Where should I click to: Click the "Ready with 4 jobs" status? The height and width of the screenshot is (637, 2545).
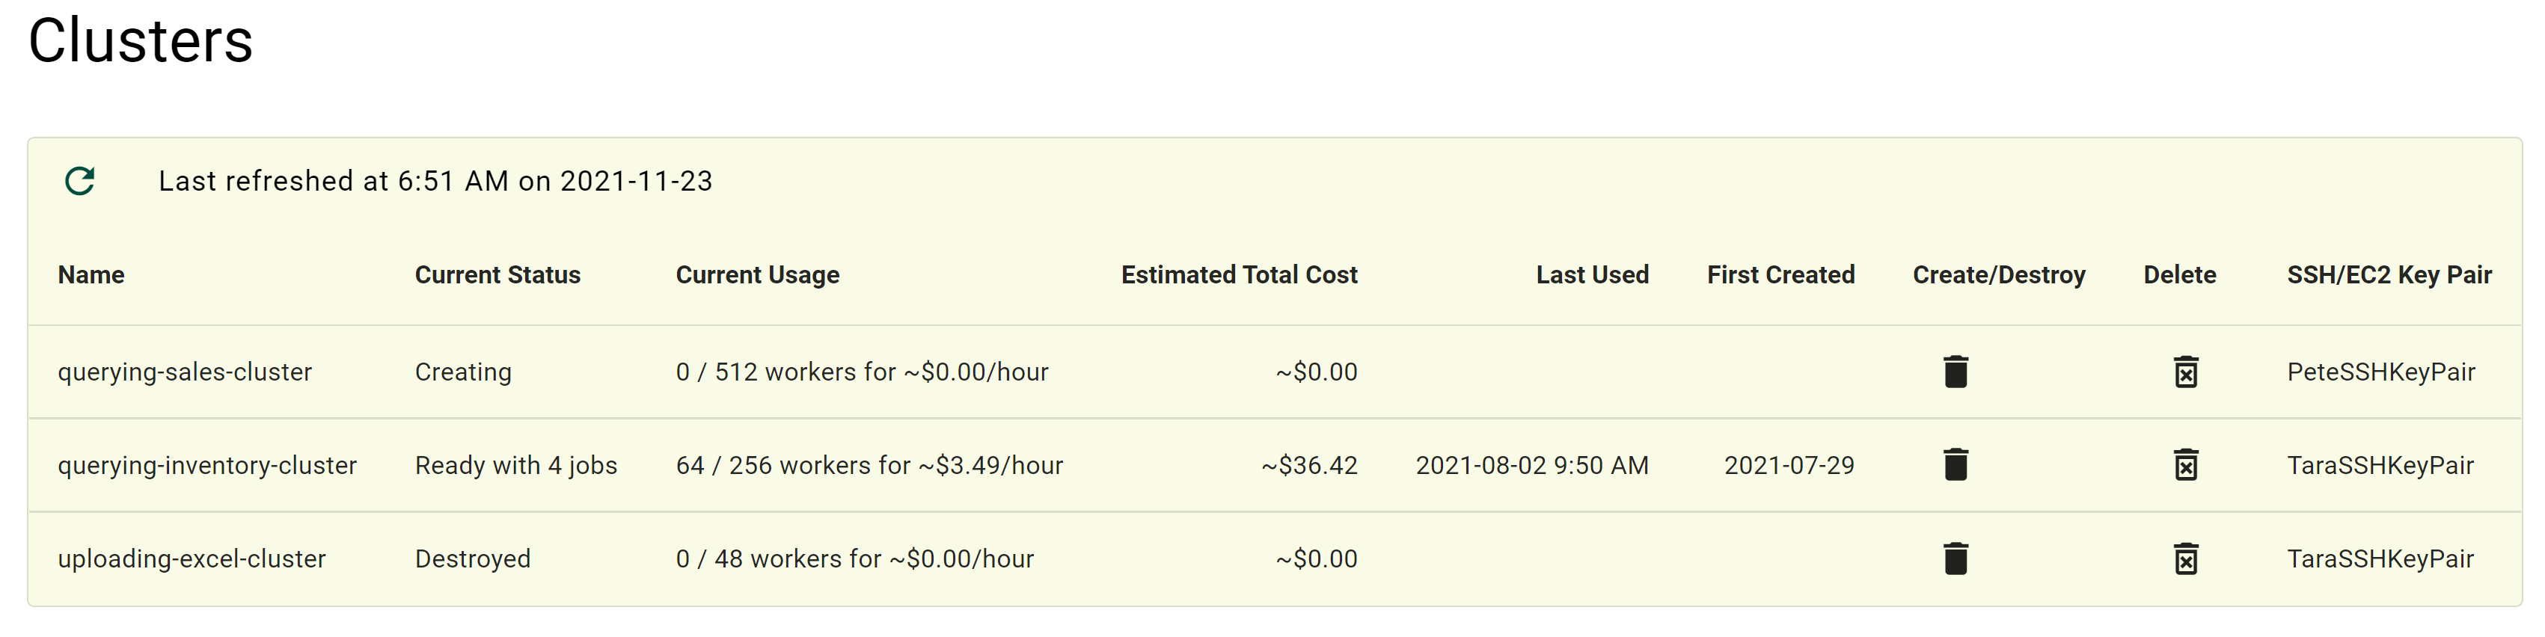tap(515, 465)
